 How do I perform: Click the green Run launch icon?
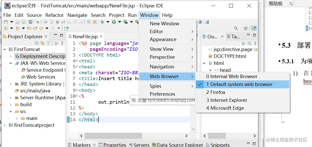(x=114, y=22)
